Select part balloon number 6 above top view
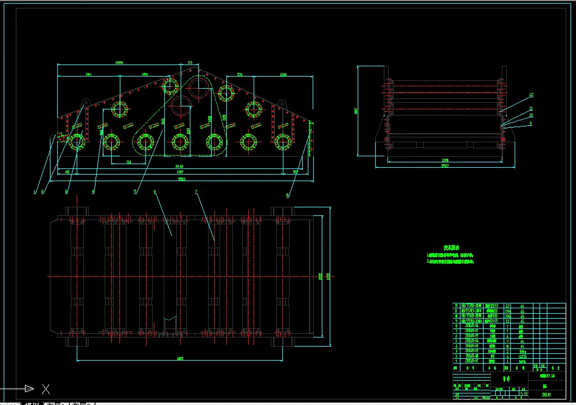 155,192
